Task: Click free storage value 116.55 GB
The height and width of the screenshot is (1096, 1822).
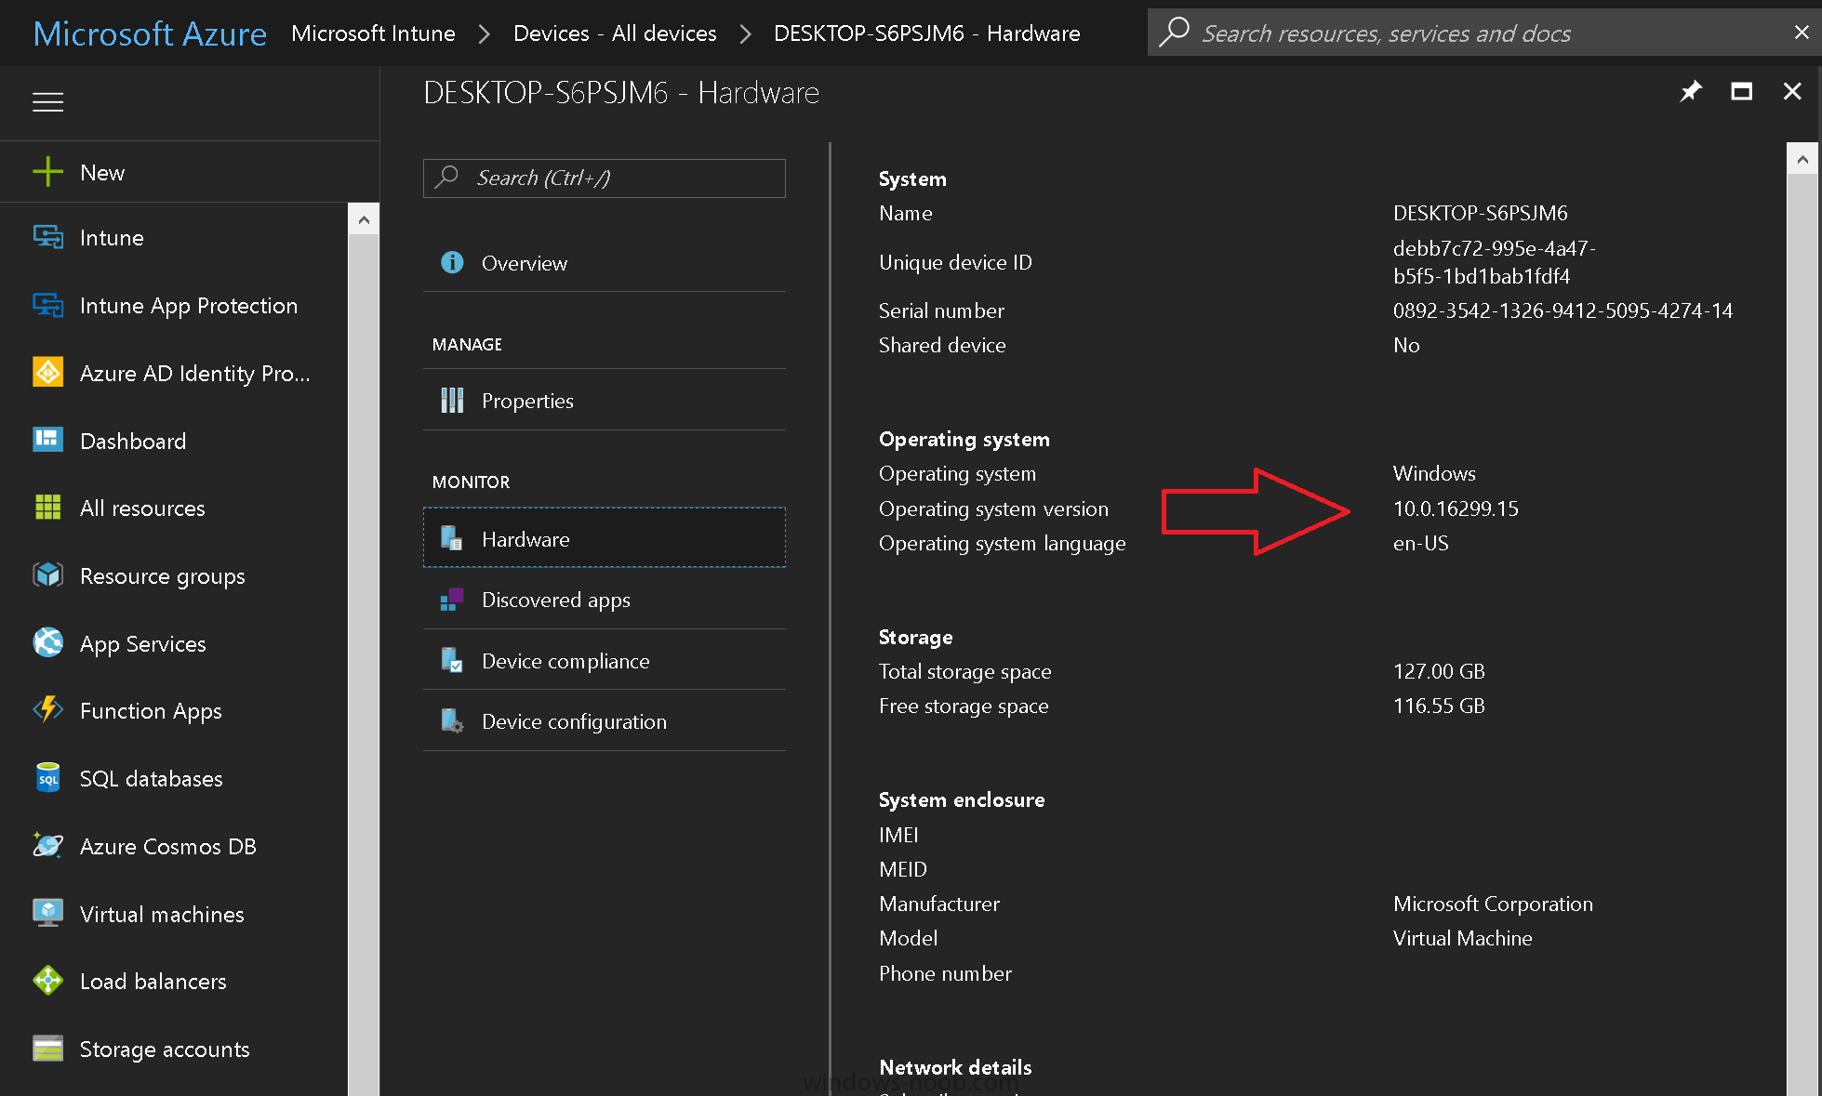Action: [x=1439, y=706]
